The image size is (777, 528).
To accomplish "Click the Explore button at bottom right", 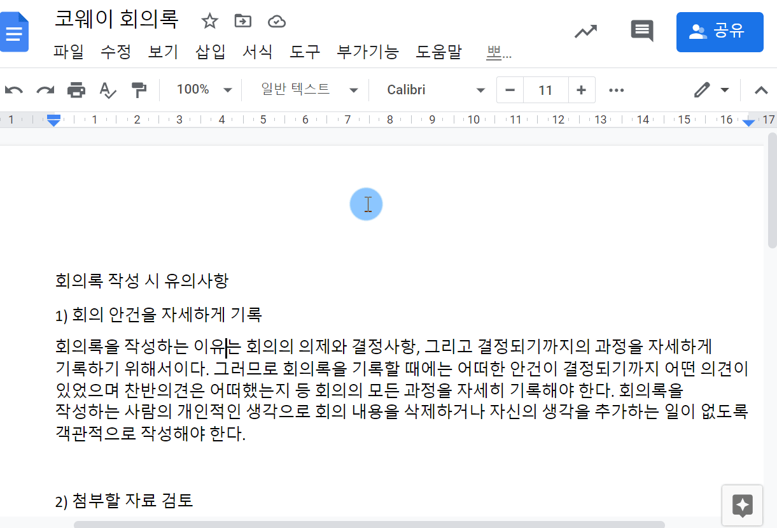I will [743, 506].
